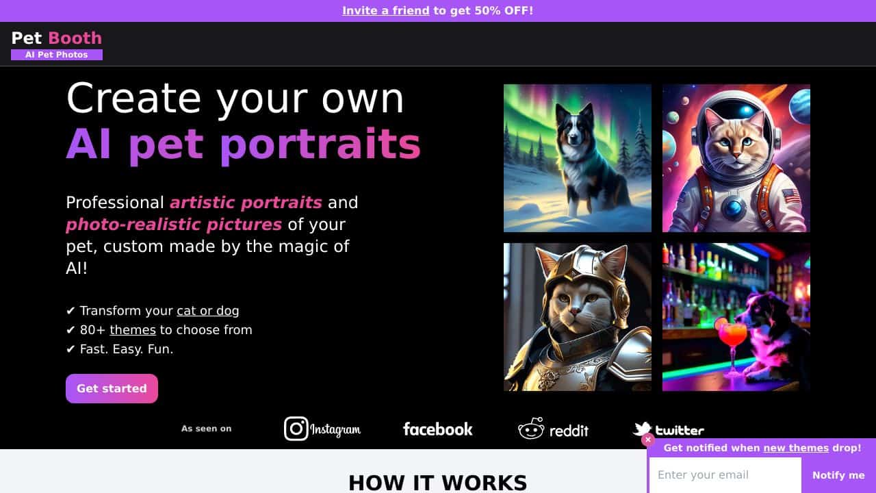This screenshot has width=876, height=493.
Task: Click the HOW IT WORKS heading
Action: point(438,483)
